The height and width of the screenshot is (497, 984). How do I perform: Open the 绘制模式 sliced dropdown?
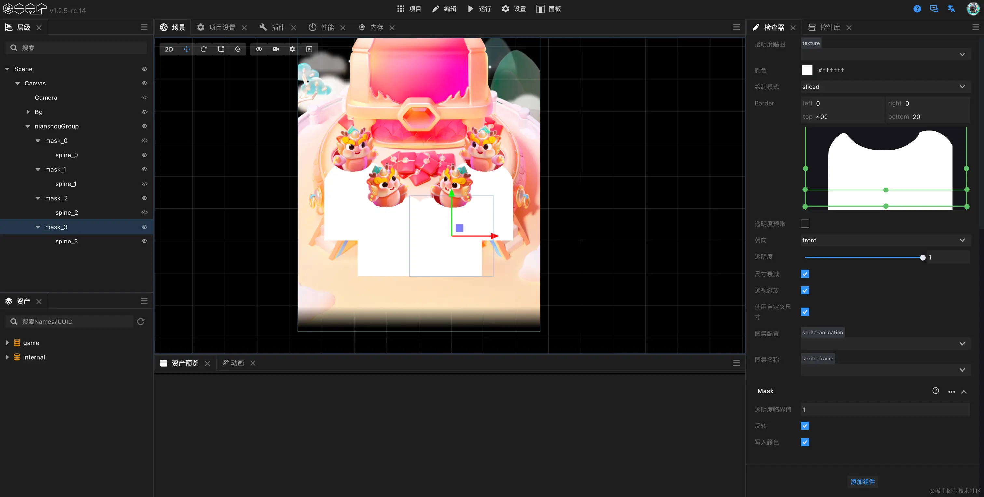click(x=885, y=87)
